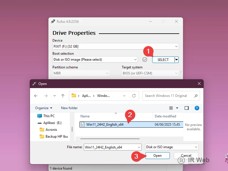Click the Back navigation arrow
This screenshot has width=228, height=171.
pos(36,96)
